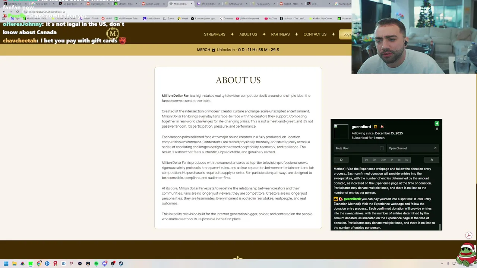This screenshot has width=477, height=268.
Task: Select the 30m timeout duration
Action: click(x=383, y=160)
